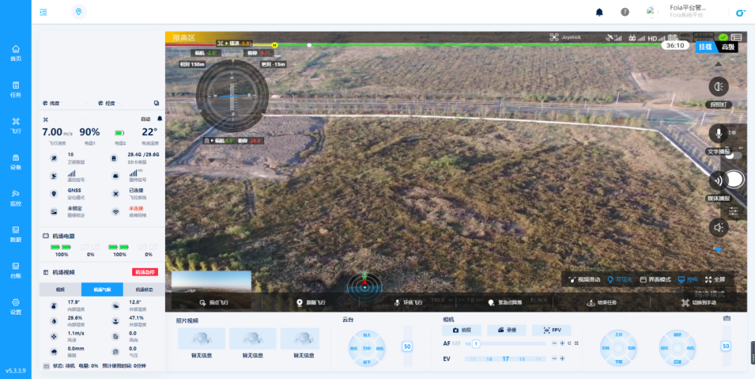Select the 高级 tab
The image size is (755, 379).
(x=728, y=47)
